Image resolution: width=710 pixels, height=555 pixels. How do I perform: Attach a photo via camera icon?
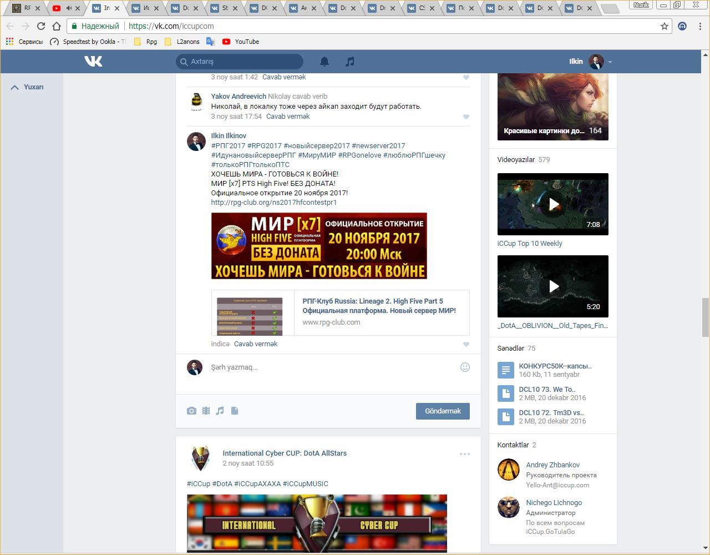coord(191,411)
